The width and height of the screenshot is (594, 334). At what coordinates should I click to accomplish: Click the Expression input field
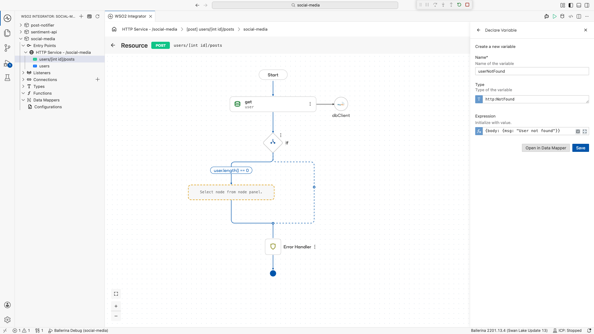528,131
